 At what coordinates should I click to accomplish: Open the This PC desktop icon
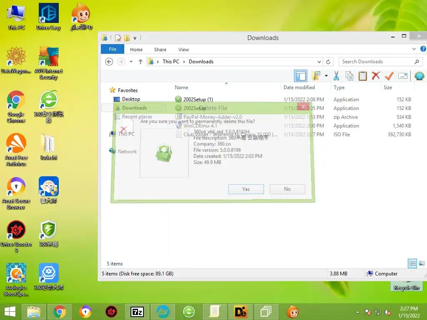coord(16,17)
